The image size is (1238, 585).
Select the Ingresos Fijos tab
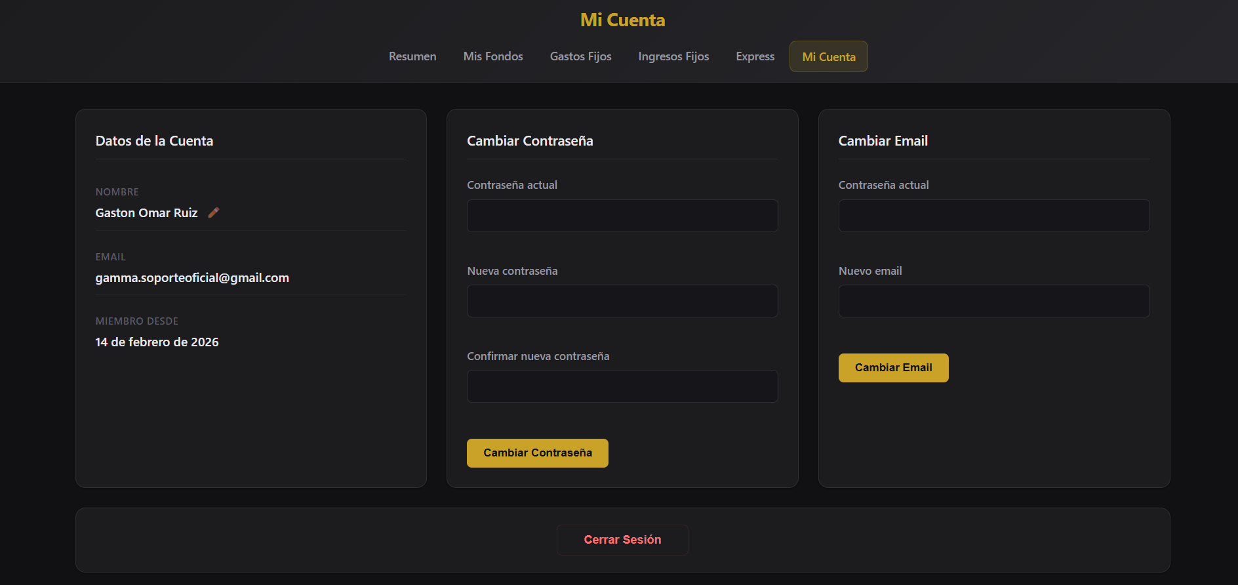673,56
